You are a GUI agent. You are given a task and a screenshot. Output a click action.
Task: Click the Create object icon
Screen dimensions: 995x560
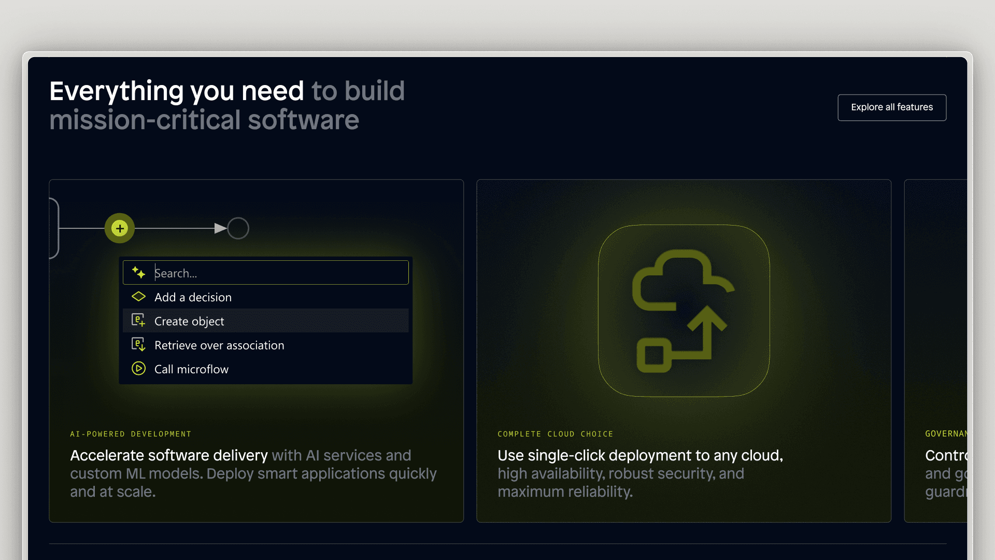138,320
